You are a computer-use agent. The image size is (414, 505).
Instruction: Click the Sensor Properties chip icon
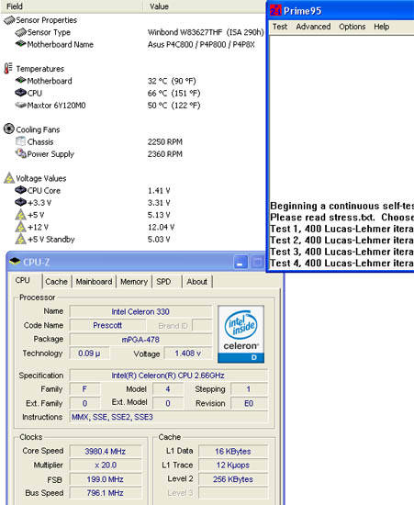[9, 20]
